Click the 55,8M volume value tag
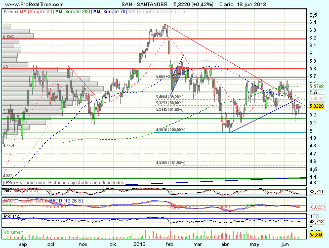The height and width of the screenshot is (248, 329). coord(316,235)
